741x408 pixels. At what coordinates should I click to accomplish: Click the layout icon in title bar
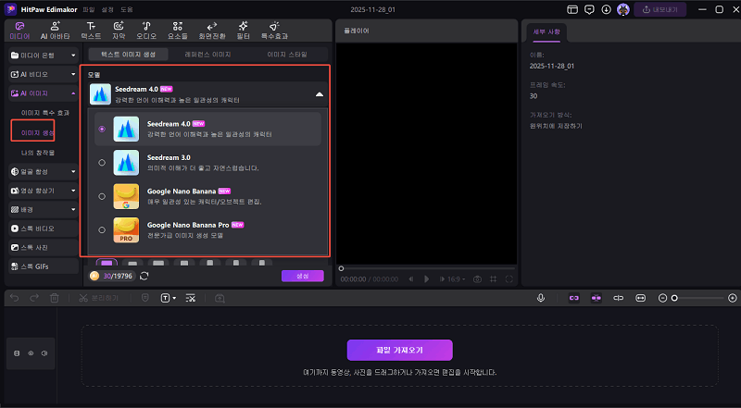coord(572,9)
